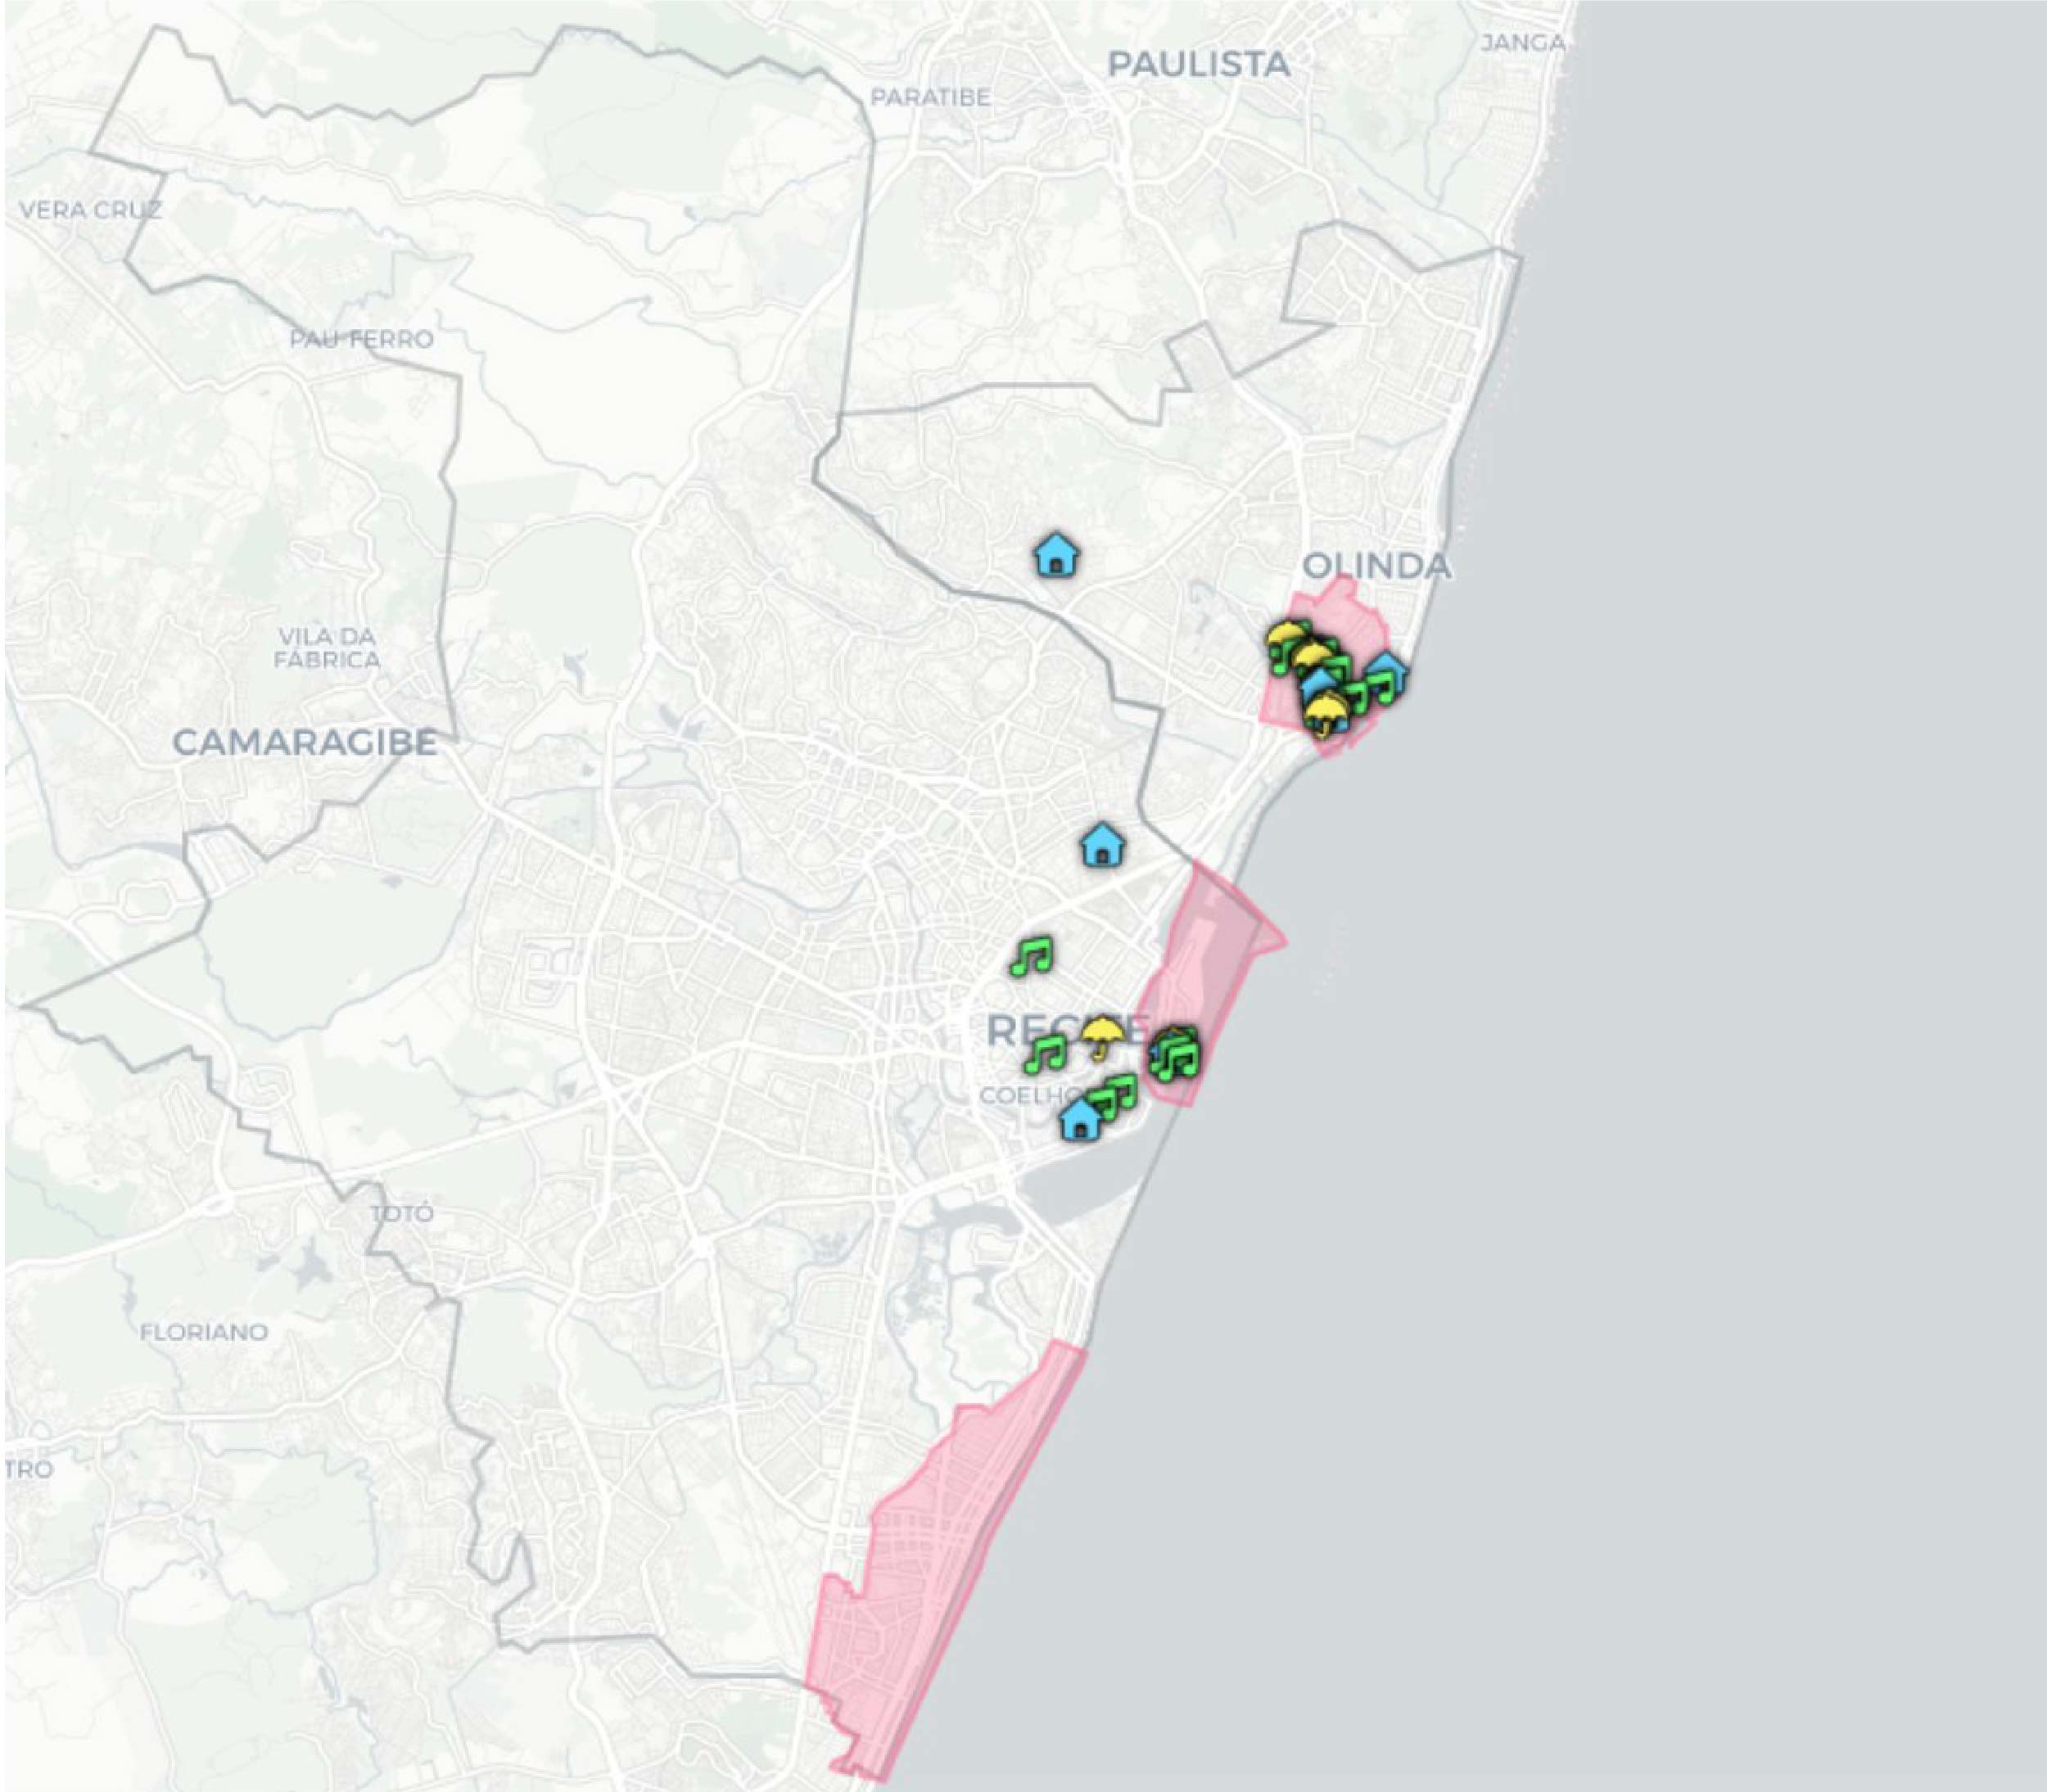Select the blue house marker near Coelhos

pyautogui.click(x=1079, y=1119)
